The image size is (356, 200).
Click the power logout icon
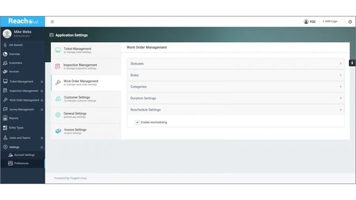coord(350,22)
